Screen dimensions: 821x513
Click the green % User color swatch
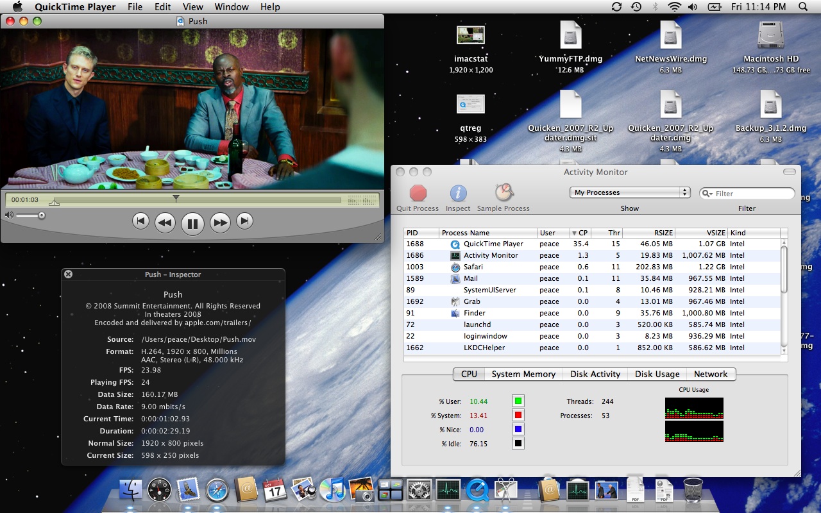[518, 401]
